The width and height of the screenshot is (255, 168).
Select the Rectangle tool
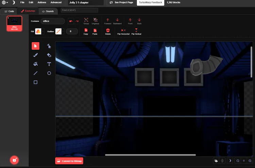(x=35, y=82)
